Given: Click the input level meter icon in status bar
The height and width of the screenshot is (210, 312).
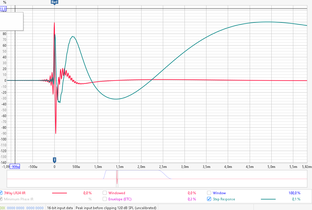Looking at the screenshot, I should [x=3, y=208].
